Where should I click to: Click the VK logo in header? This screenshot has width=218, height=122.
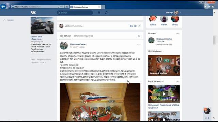point(33,13)
